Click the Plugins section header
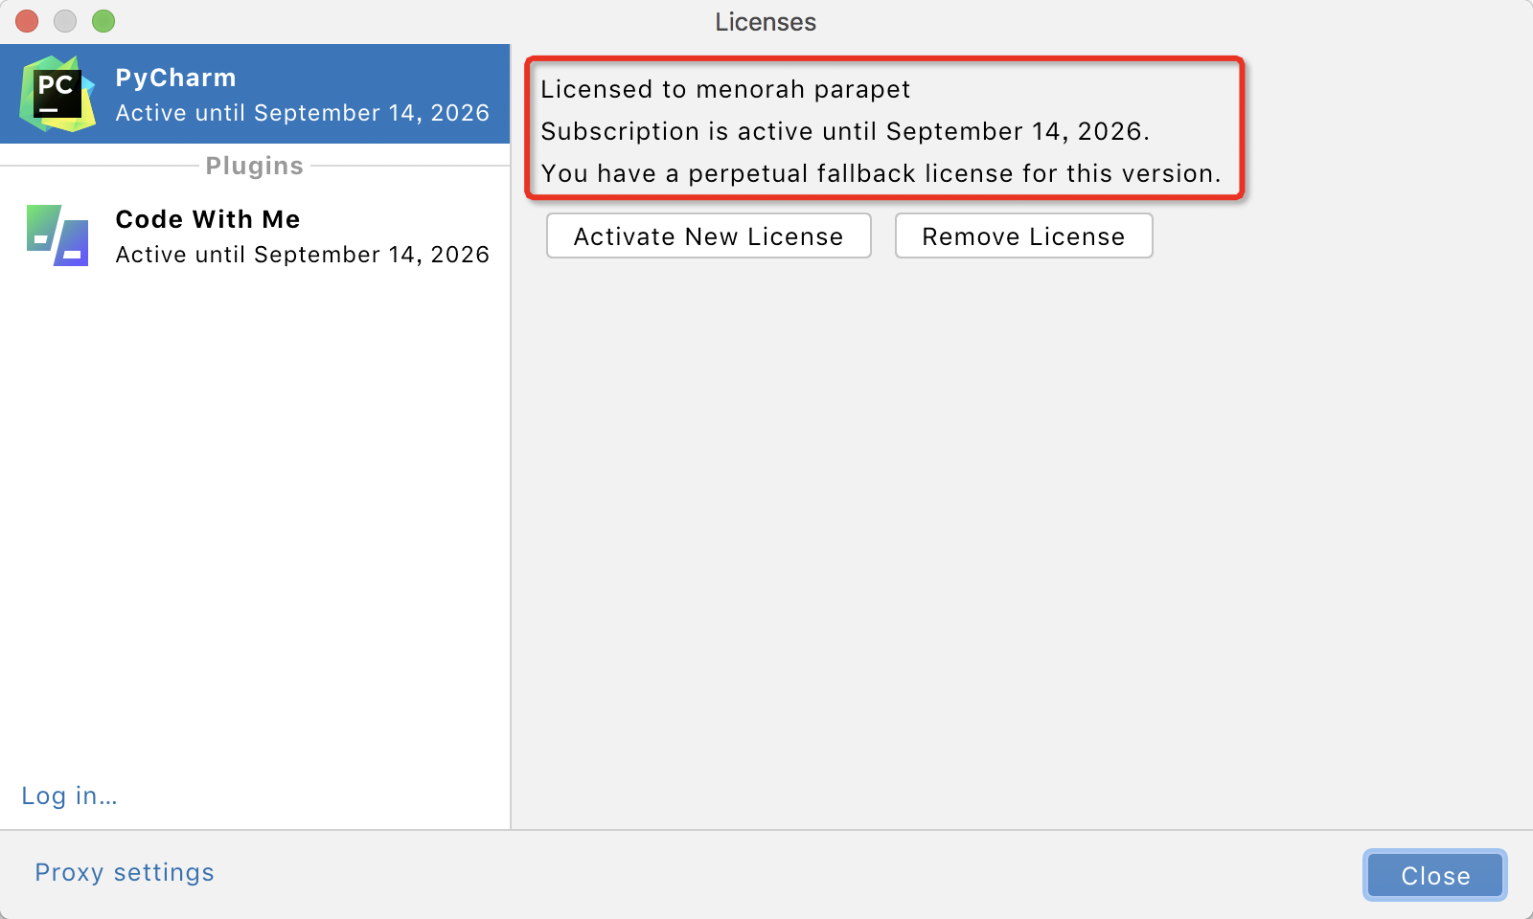The height and width of the screenshot is (919, 1533). pos(254,166)
